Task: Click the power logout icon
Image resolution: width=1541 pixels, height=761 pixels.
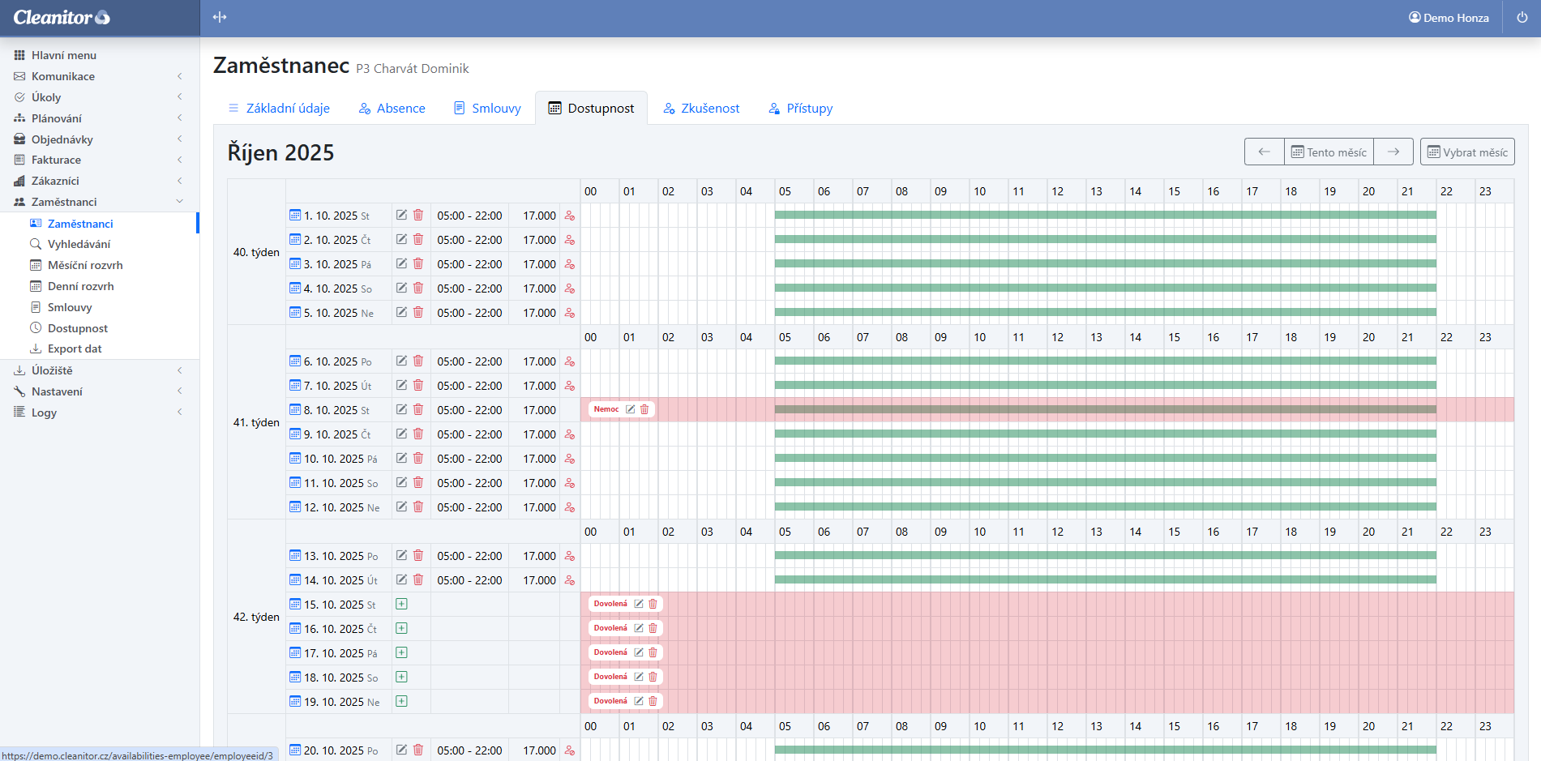Action: pos(1522,18)
